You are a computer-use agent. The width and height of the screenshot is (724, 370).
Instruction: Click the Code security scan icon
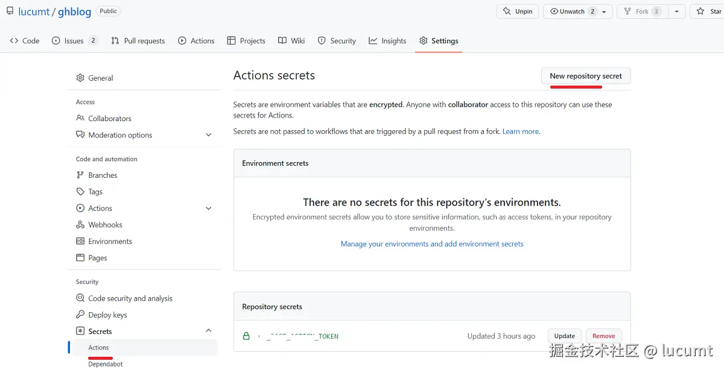coord(80,298)
